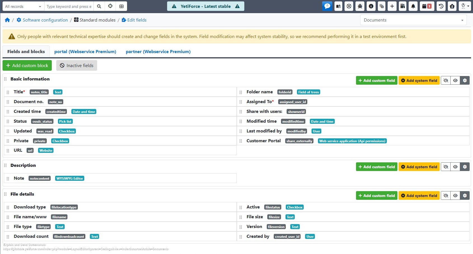Expand the user menu dropdown arrow

[468, 6]
